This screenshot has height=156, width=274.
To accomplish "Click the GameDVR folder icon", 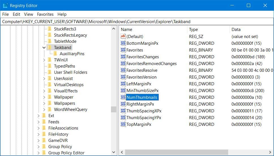I will click(44, 140).
